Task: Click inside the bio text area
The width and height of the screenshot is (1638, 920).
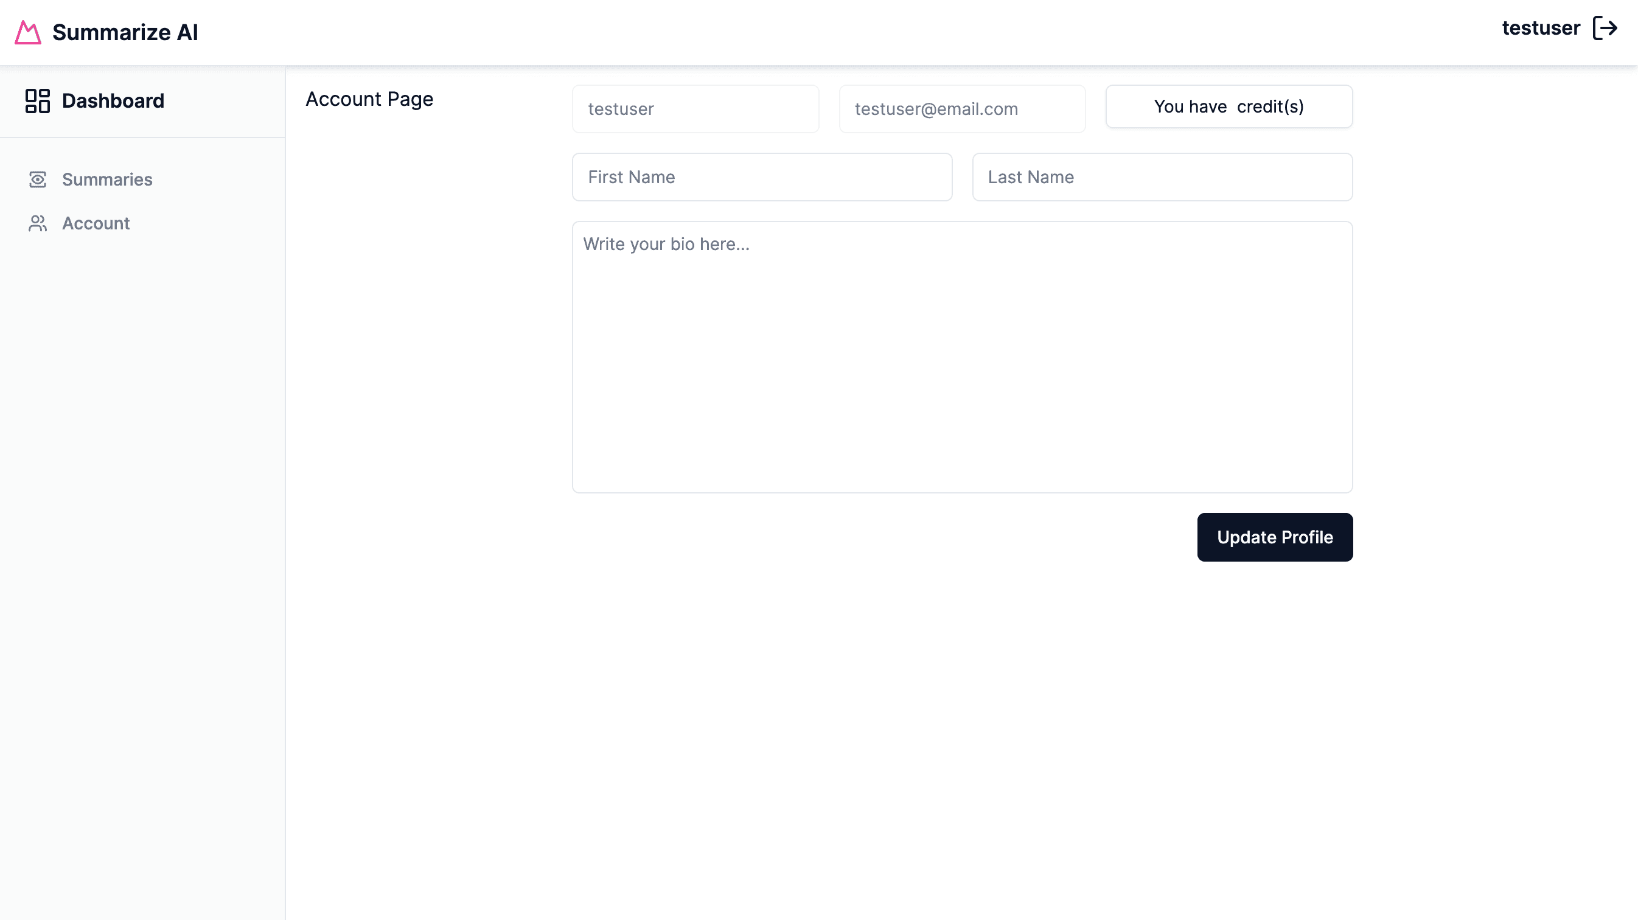Action: 962,357
